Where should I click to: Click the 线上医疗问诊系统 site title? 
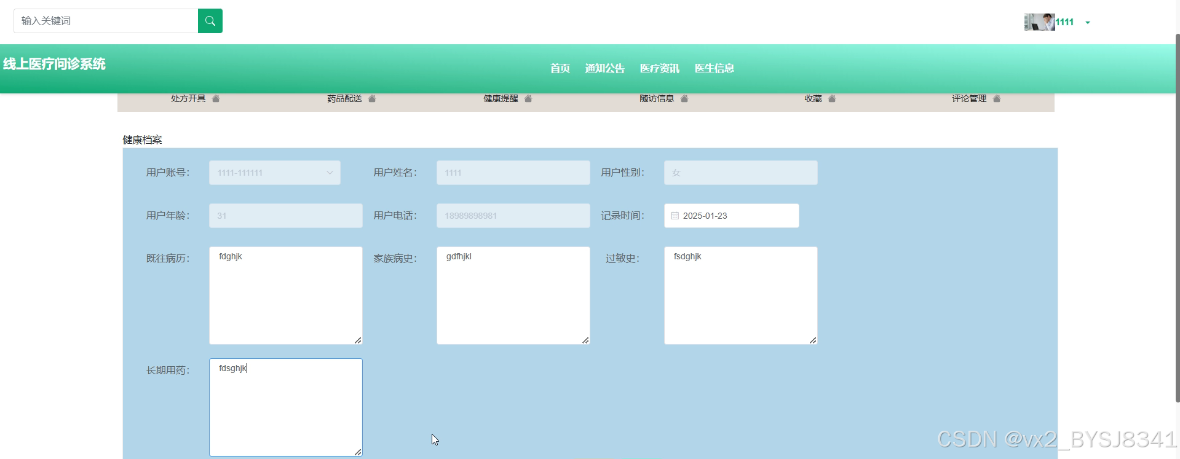point(54,64)
